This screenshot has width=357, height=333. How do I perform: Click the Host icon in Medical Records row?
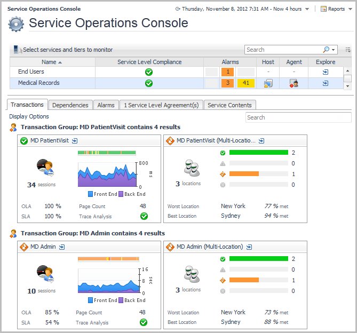268,83
